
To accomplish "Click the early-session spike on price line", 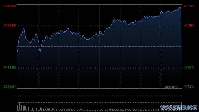I will (x=24, y=28).
